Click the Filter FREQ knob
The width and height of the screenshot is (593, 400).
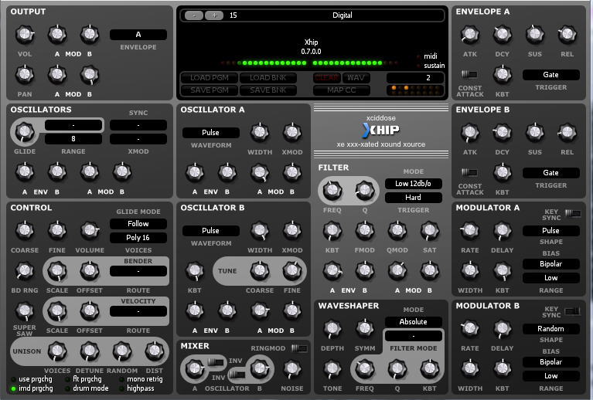[332, 190]
